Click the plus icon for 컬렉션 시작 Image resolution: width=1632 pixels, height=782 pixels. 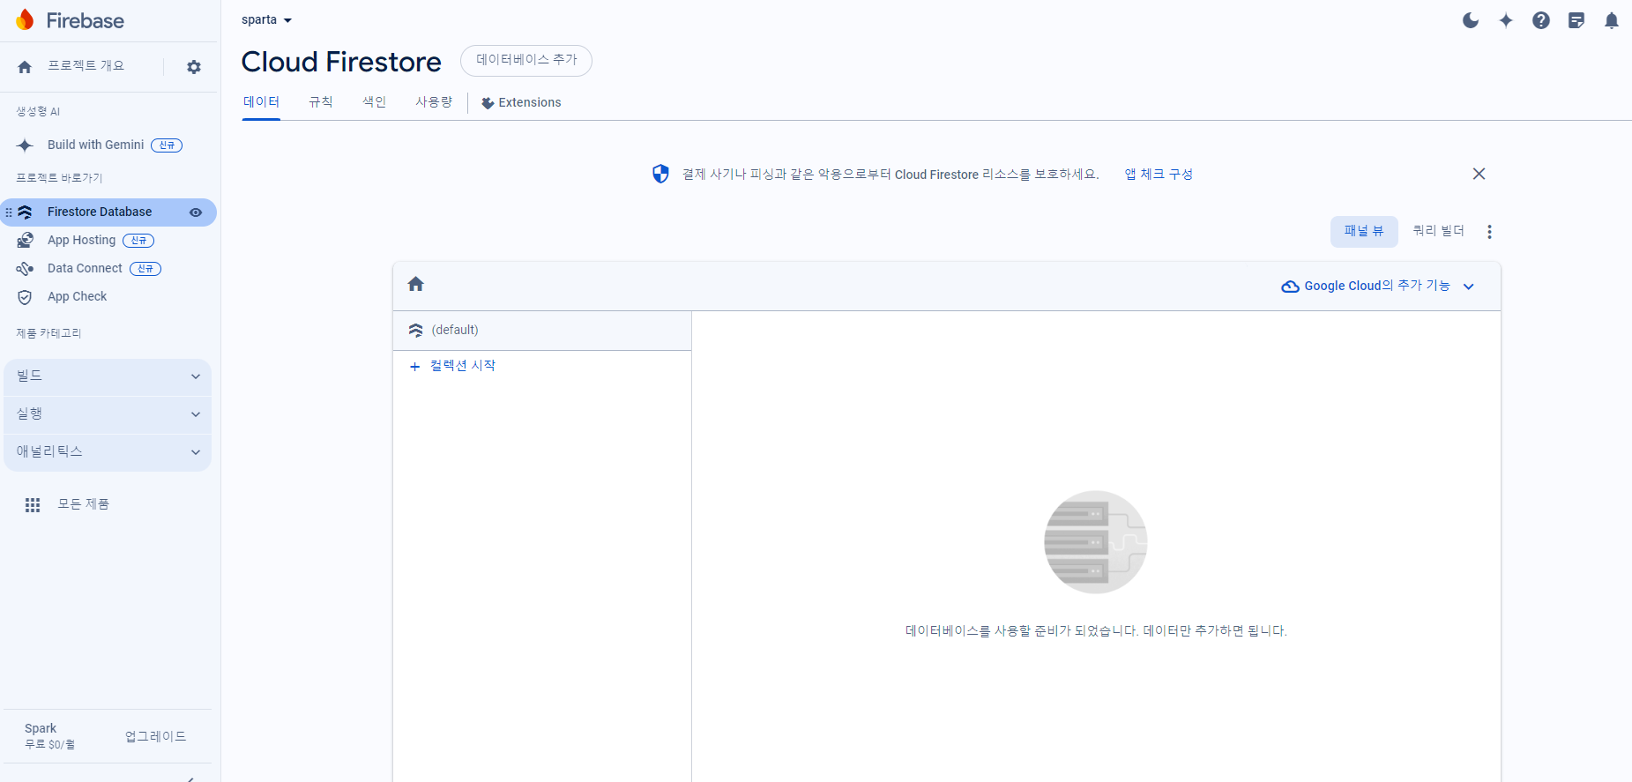point(414,367)
